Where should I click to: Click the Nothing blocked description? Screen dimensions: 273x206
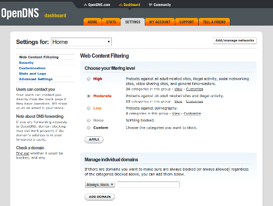[140, 120]
